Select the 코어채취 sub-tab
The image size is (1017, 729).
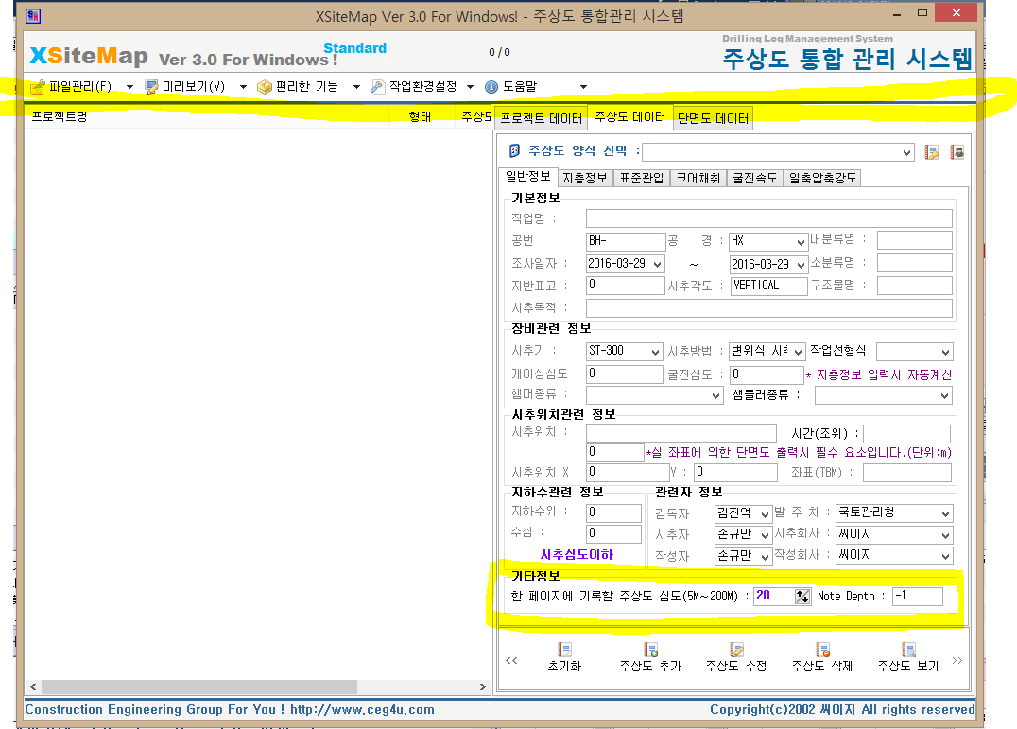click(x=698, y=179)
